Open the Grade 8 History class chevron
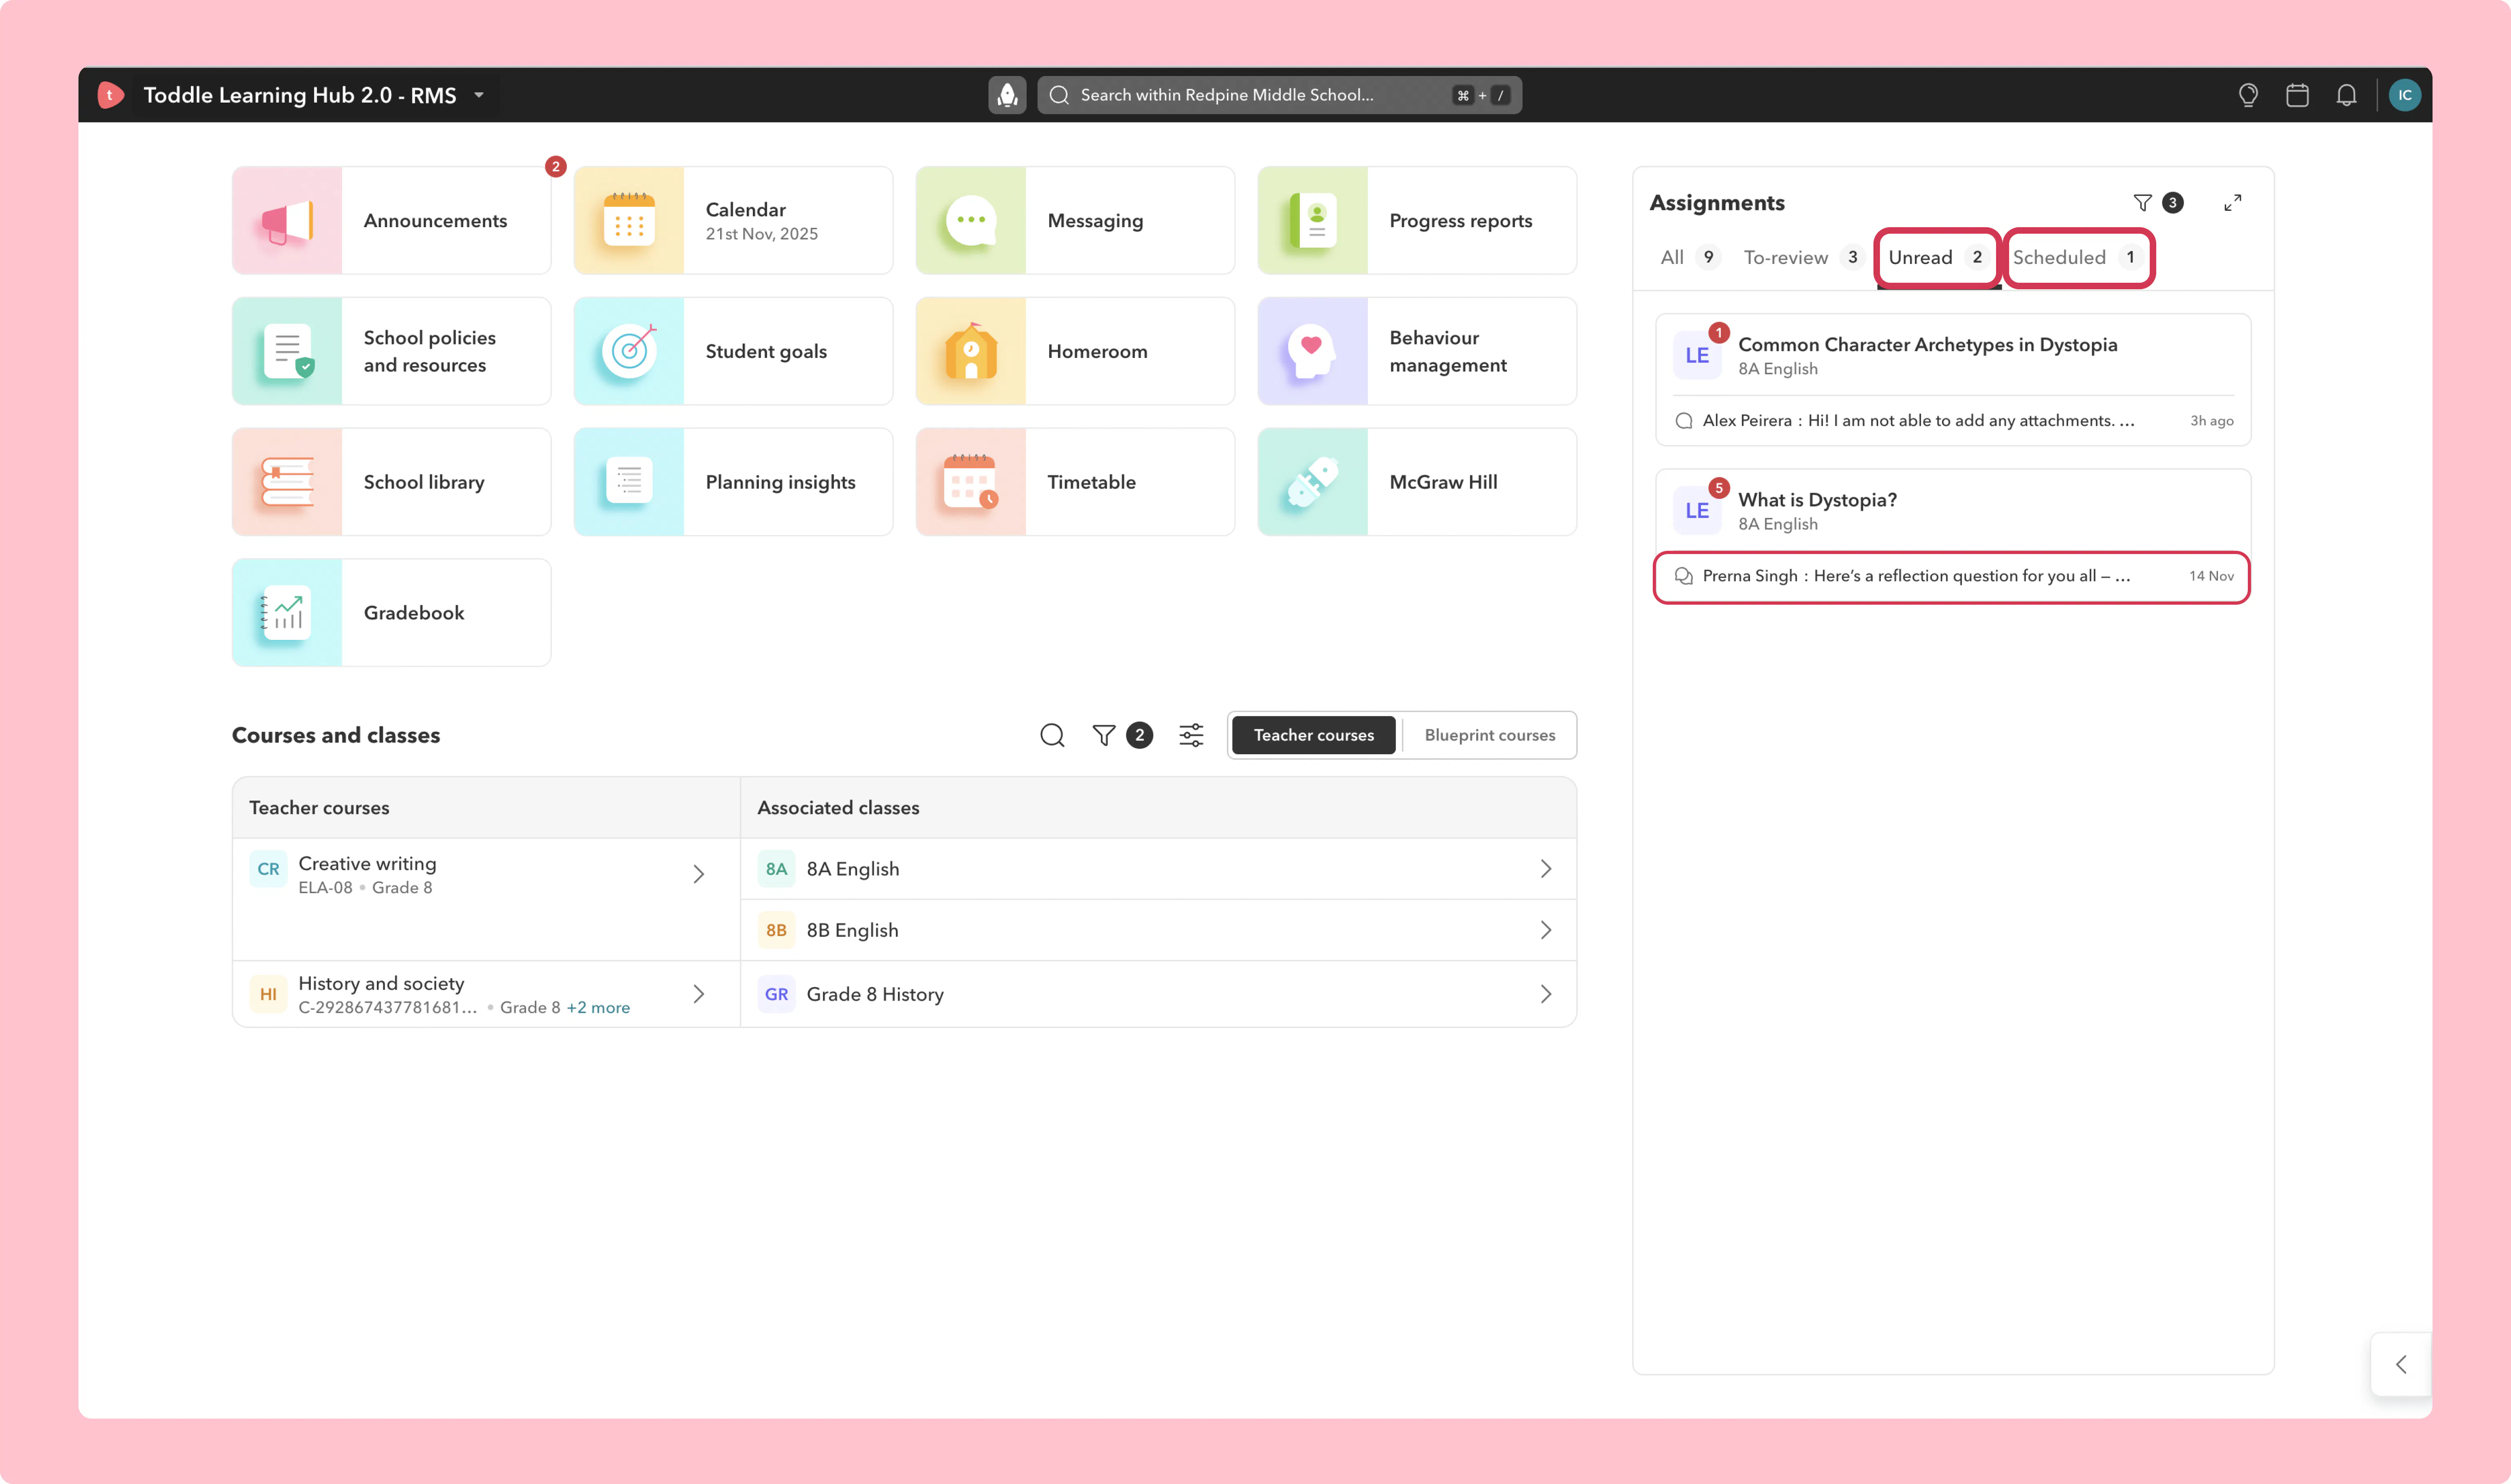Screen dimensions: 2511x1484 1546,994
